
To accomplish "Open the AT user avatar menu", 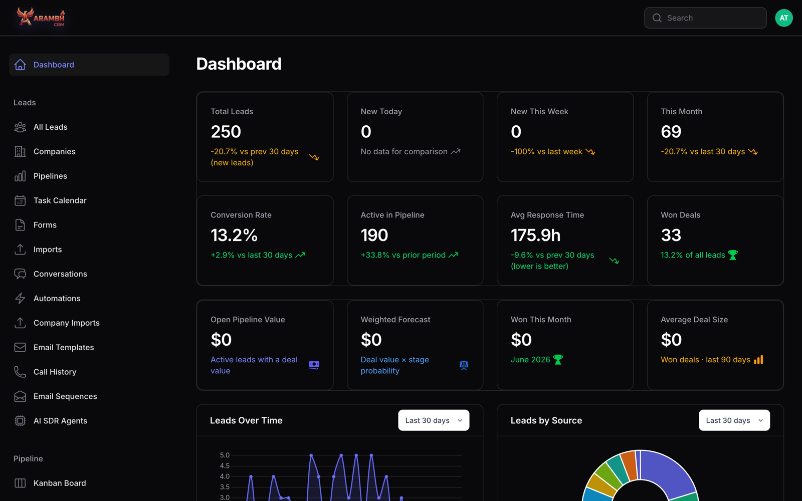I will 784,18.
